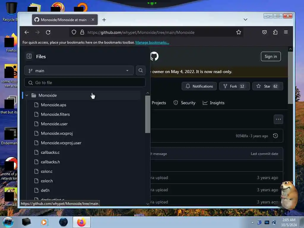Viewport: 304px width, 228px height.
Task: Show hidden tray icons arrow
Action: pyautogui.click(x=252, y=222)
